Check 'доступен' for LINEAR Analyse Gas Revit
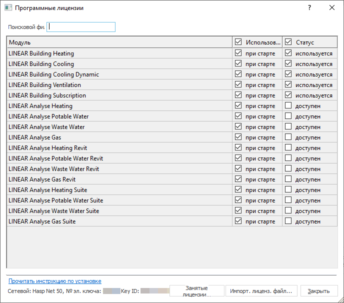This screenshot has height=303, width=344. coord(288,179)
